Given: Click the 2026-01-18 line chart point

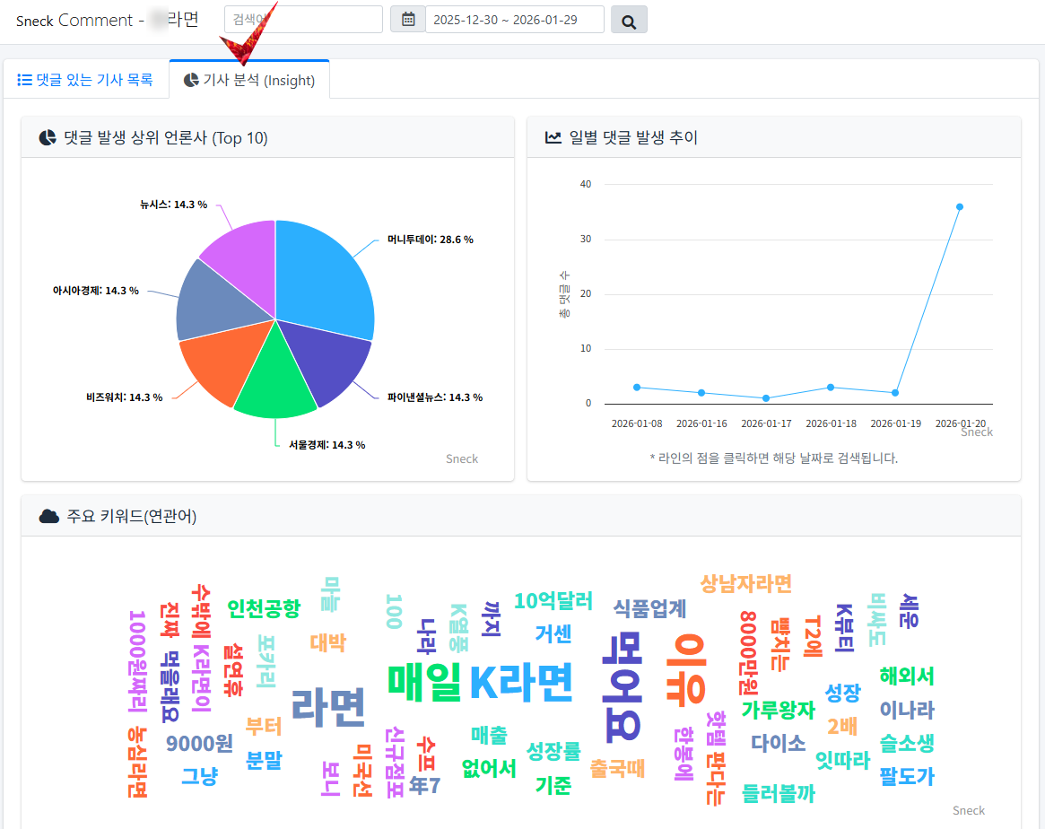Looking at the screenshot, I should tap(831, 388).
